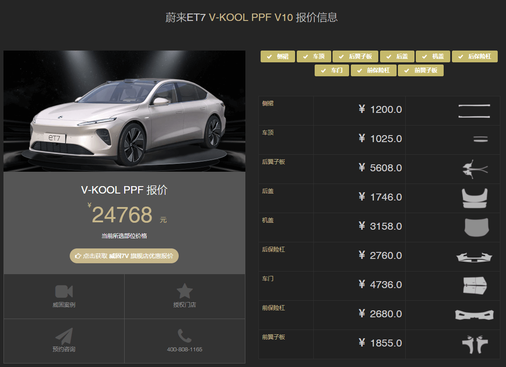
Task: Click the 后翼子板 rear fender film icon
Action: pyautogui.click(x=474, y=169)
